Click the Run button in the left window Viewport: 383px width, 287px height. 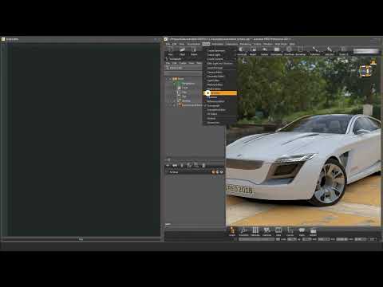point(81,239)
